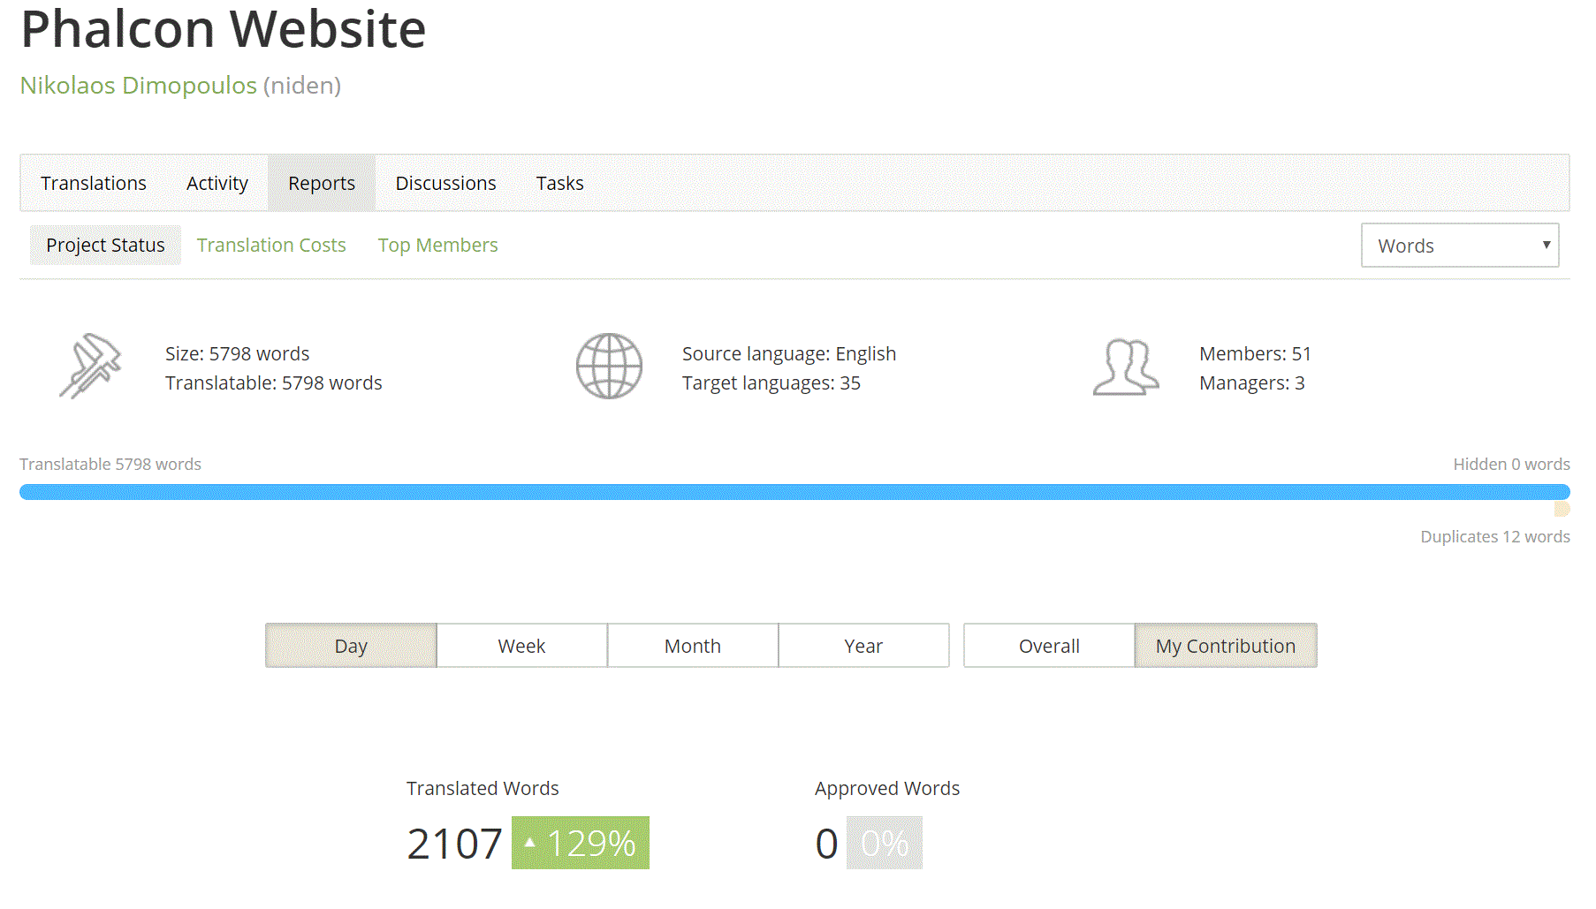Switch the period to Year
This screenshot has width=1596, height=909.
863,646
